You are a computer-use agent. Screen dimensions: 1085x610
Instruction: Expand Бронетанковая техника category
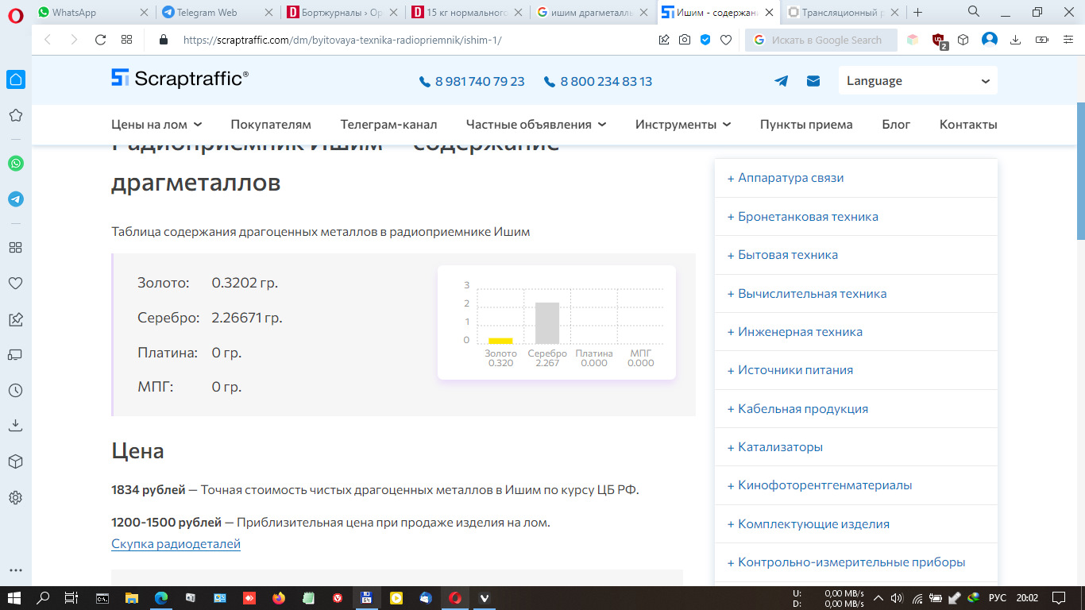coord(855,216)
